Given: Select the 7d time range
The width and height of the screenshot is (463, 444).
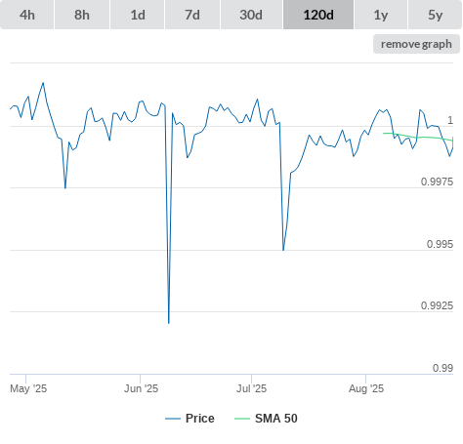Looking at the screenshot, I should (x=192, y=15).
